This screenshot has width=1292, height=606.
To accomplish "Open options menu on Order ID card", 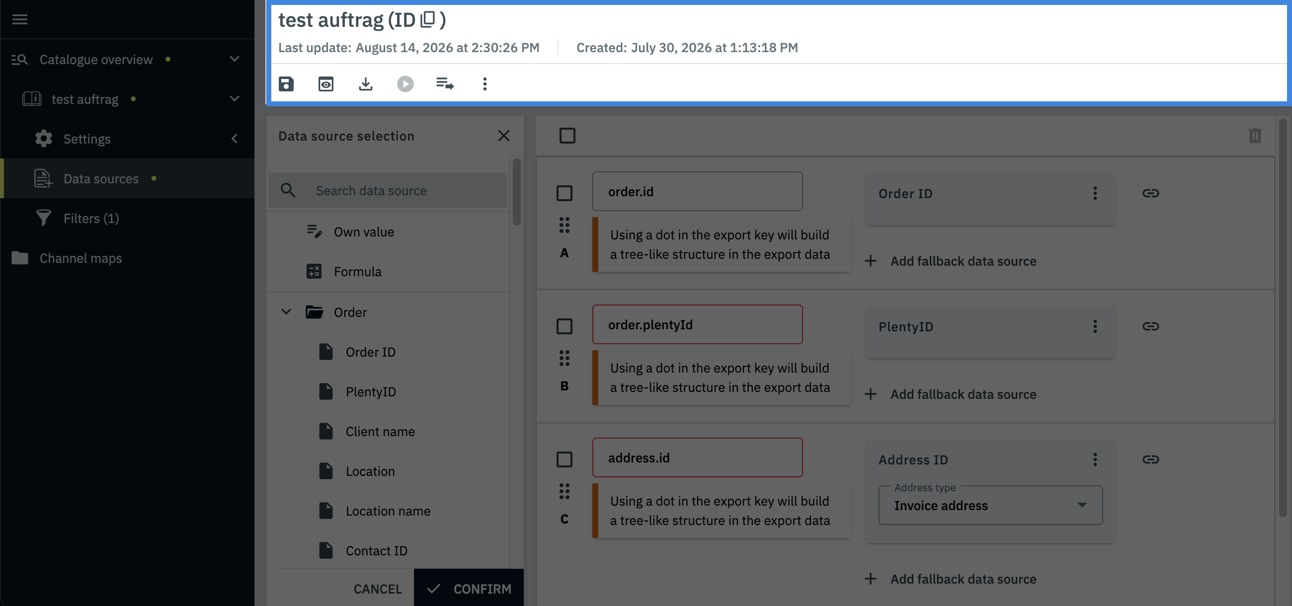I will pyautogui.click(x=1095, y=194).
